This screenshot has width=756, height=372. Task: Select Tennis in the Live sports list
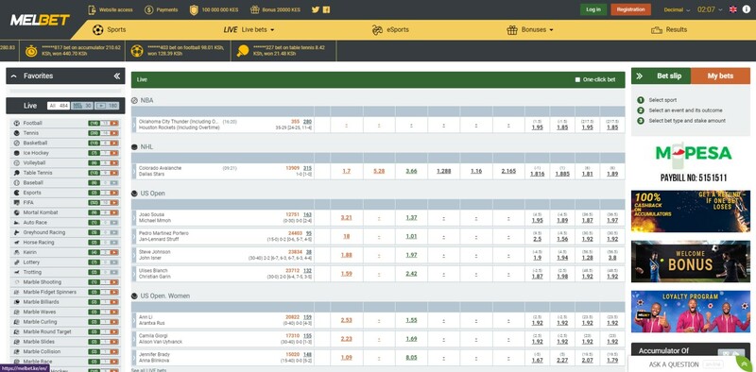(31, 133)
